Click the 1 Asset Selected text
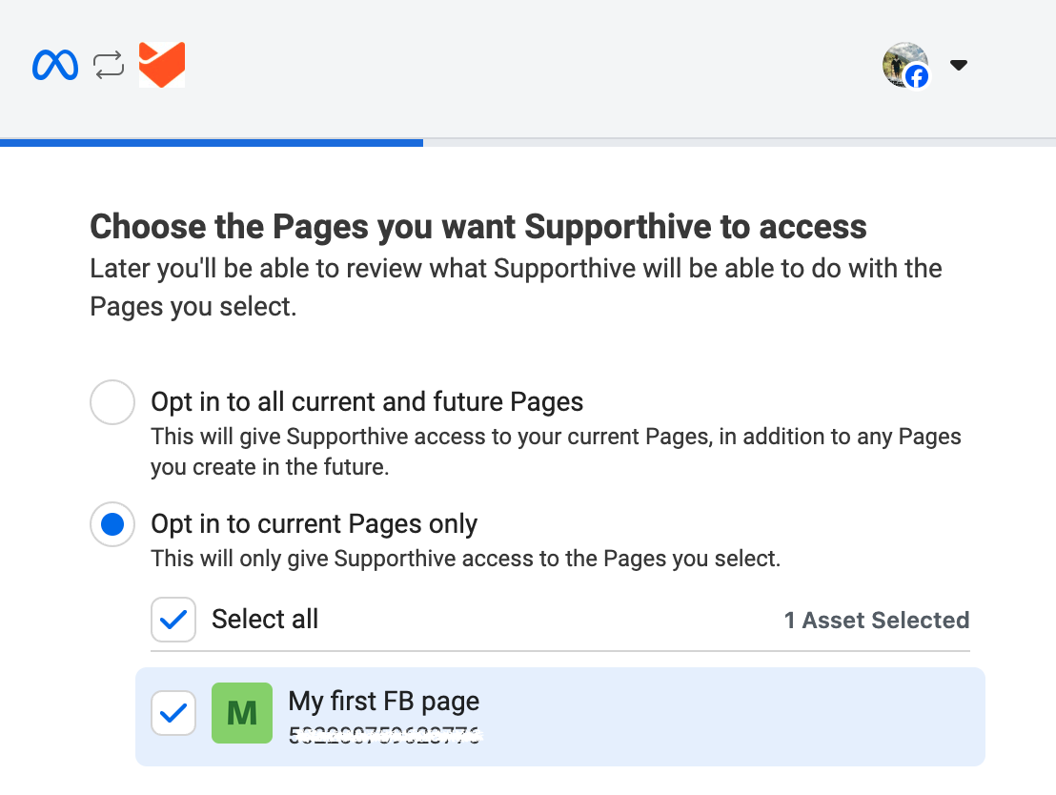 click(x=877, y=620)
